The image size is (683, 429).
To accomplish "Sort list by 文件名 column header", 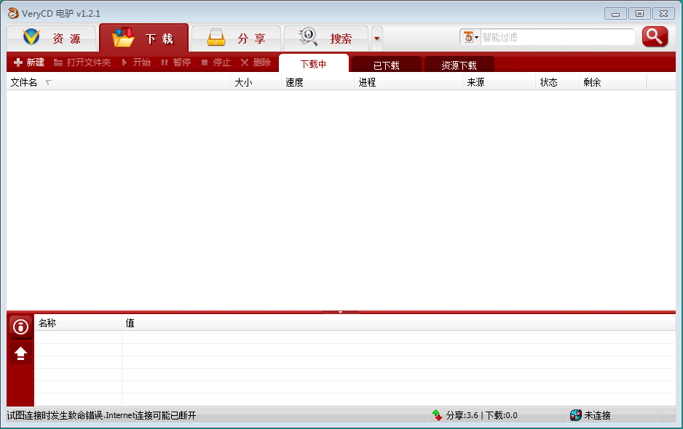I will pyautogui.click(x=23, y=82).
